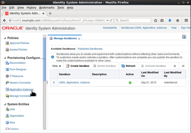Collapse the Policies section
191x133 pixels.
[5, 38]
